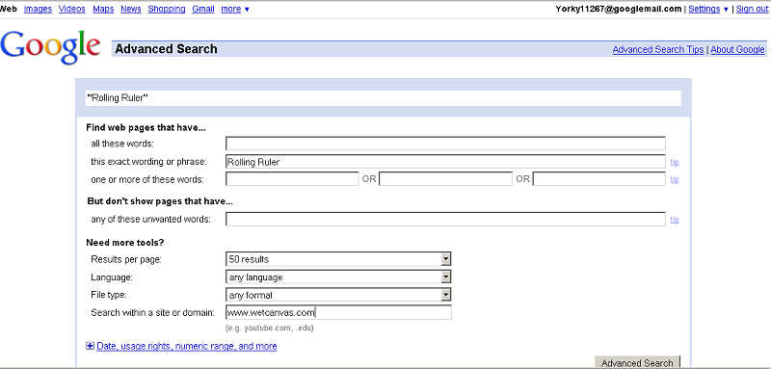The width and height of the screenshot is (771, 369).
Task: Open the Results per page dropdown
Action: (338, 259)
